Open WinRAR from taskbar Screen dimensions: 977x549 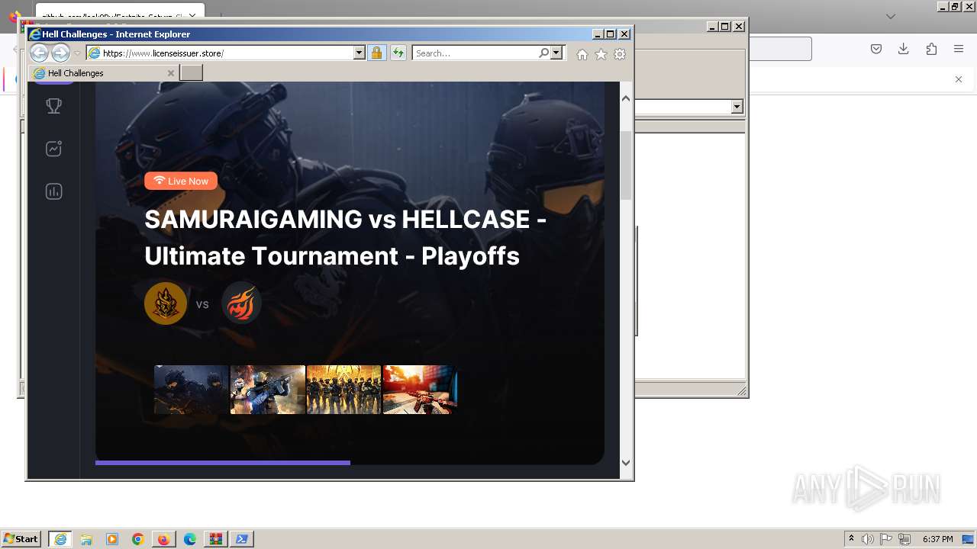216,539
